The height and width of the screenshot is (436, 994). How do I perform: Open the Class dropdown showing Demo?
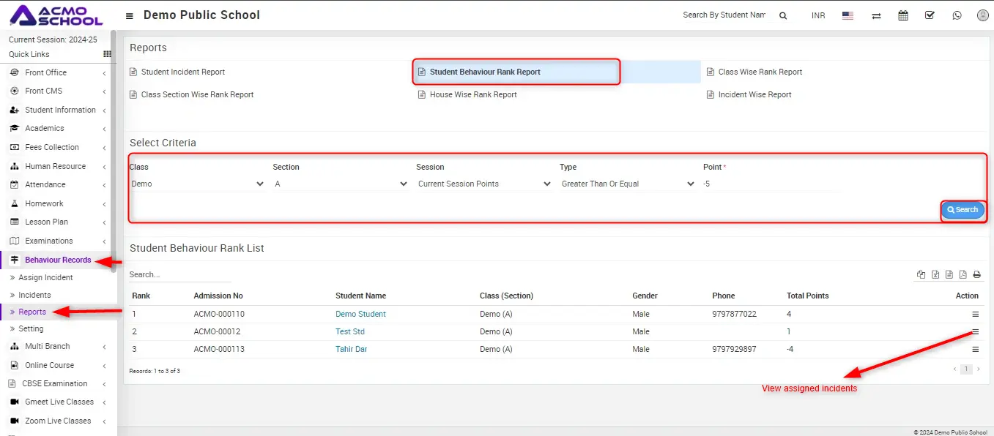tap(196, 184)
